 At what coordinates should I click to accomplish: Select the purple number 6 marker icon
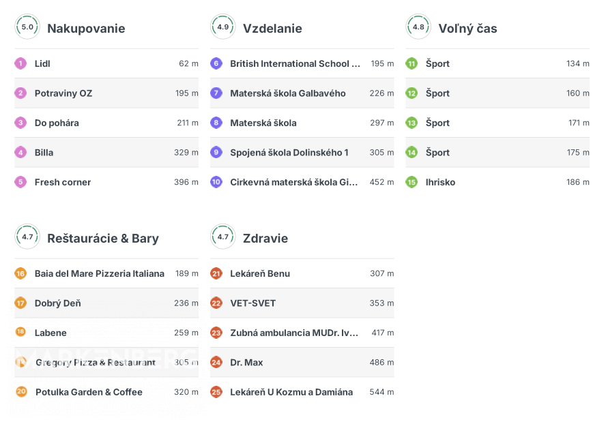pos(216,63)
